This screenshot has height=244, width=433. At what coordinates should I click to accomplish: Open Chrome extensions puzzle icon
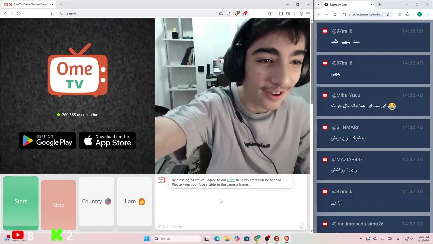[x=407, y=14]
